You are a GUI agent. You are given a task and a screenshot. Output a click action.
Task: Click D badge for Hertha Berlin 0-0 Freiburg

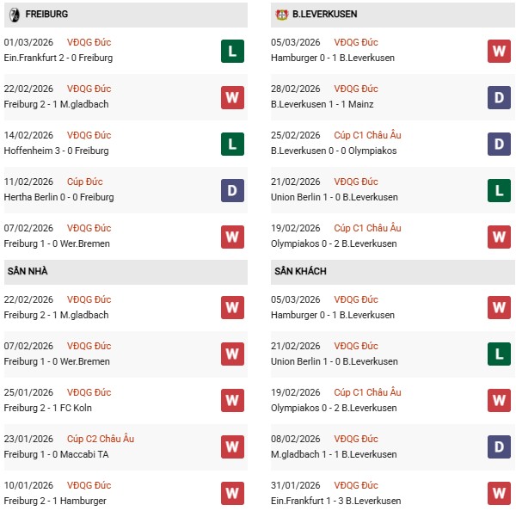click(232, 190)
